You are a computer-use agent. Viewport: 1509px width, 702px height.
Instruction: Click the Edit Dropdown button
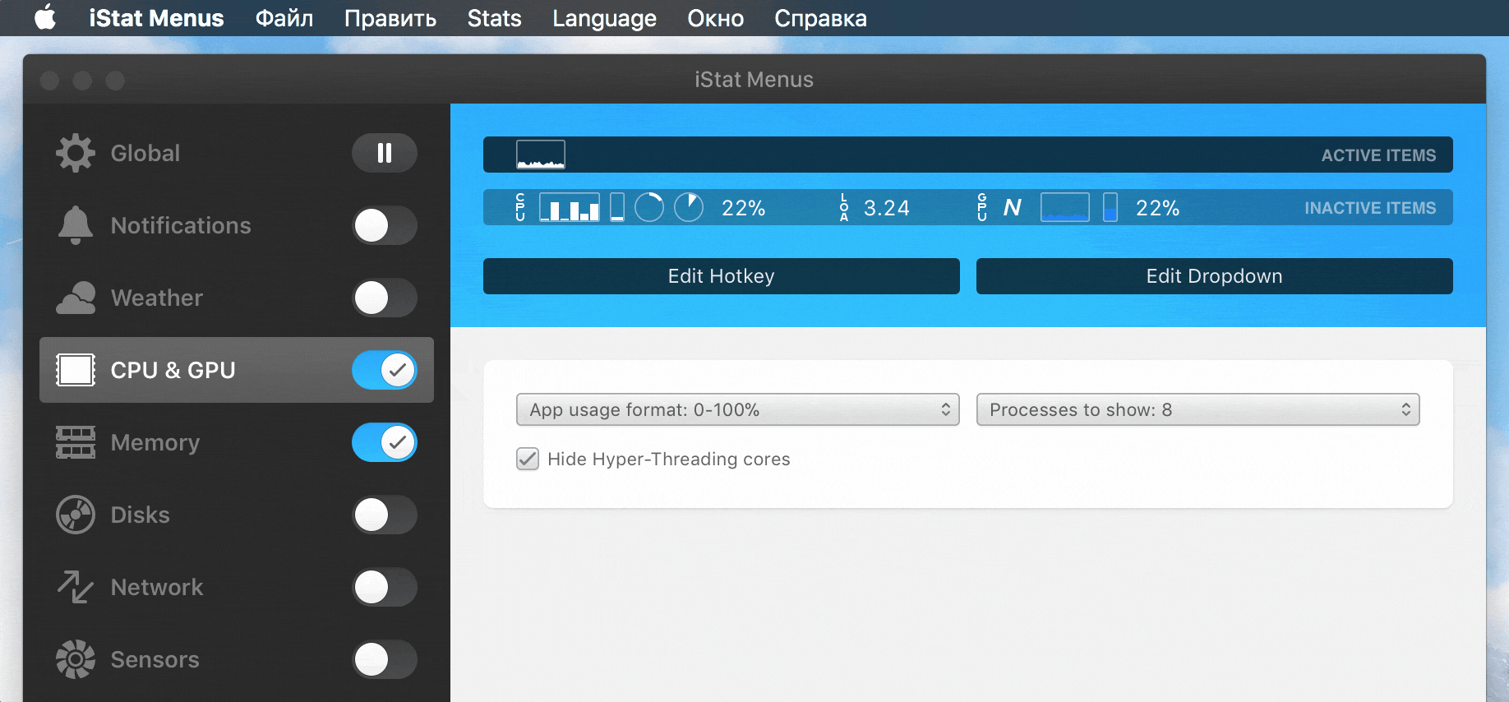point(1215,276)
